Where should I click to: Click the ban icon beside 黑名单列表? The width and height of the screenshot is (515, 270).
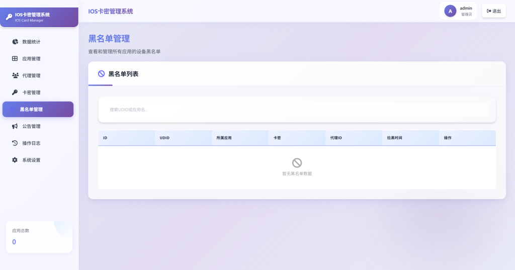[101, 74]
